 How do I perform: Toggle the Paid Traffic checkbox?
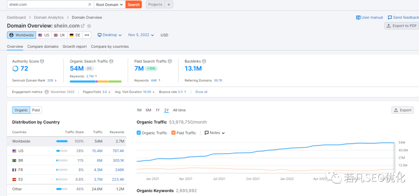(173, 133)
